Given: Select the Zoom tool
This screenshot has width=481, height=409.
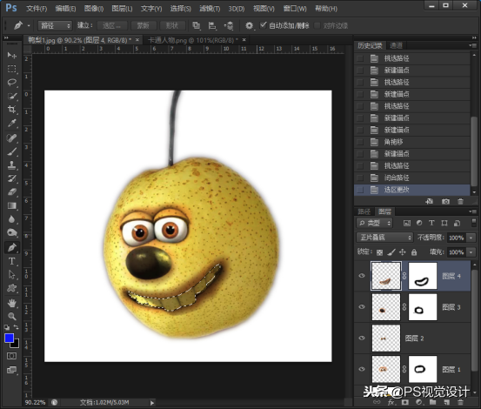Looking at the screenshot, I should pyautogui.click(x=11, y=316).
